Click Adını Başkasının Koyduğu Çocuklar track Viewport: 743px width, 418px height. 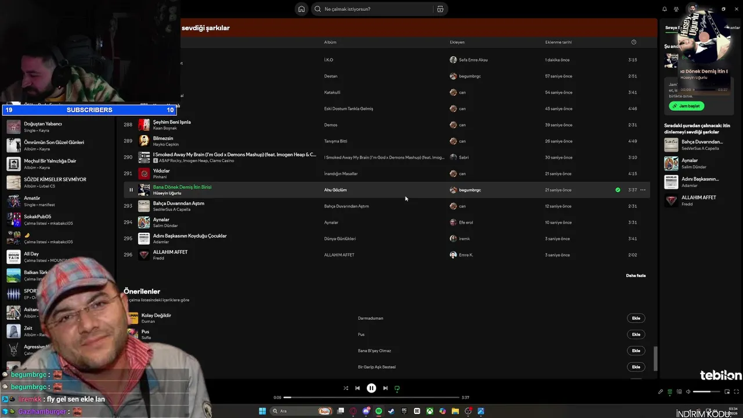(x=190, y=236)
